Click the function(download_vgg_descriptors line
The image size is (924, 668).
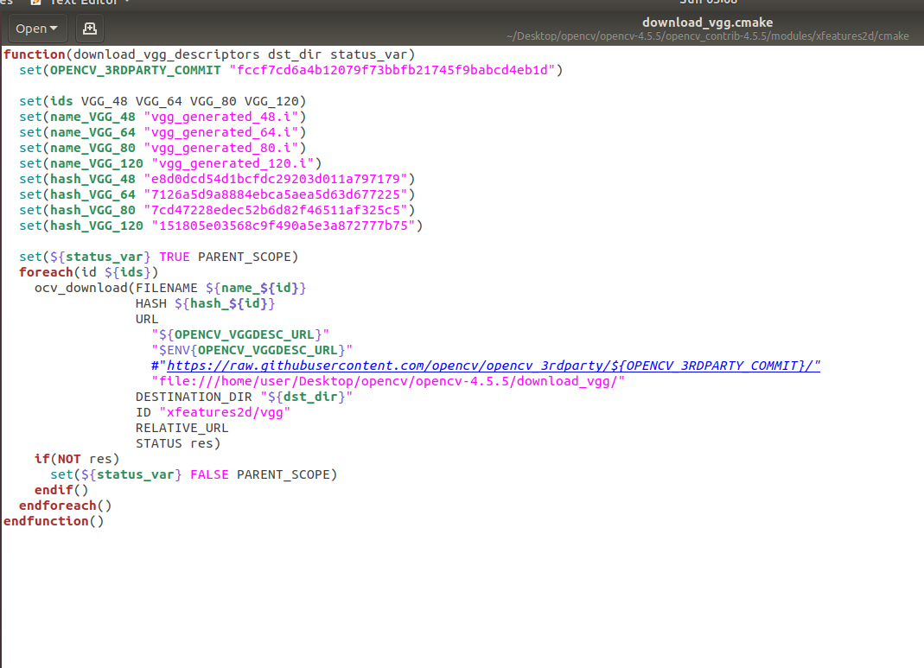209,54
